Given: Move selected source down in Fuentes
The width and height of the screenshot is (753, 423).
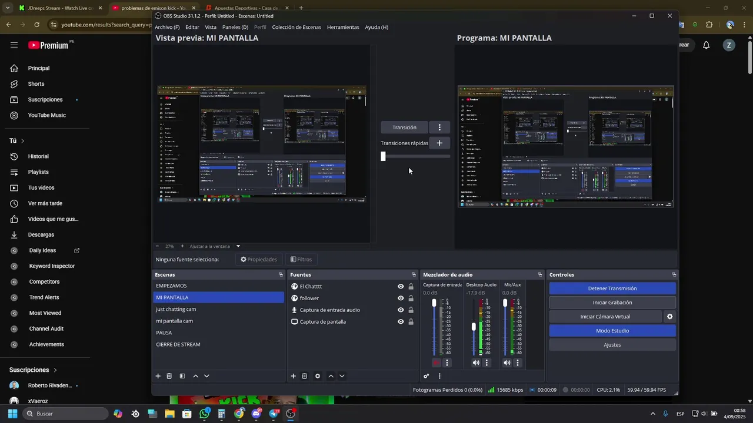Looking at the screenshot, I should 342,376.
